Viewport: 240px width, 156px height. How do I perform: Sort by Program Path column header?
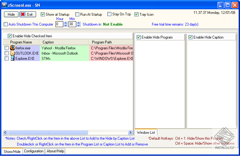coord(111,42)
